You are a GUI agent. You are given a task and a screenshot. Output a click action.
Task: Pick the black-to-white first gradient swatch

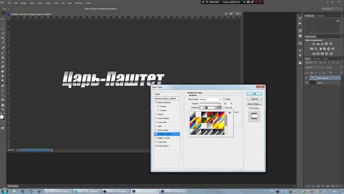[x=192, y=115]
